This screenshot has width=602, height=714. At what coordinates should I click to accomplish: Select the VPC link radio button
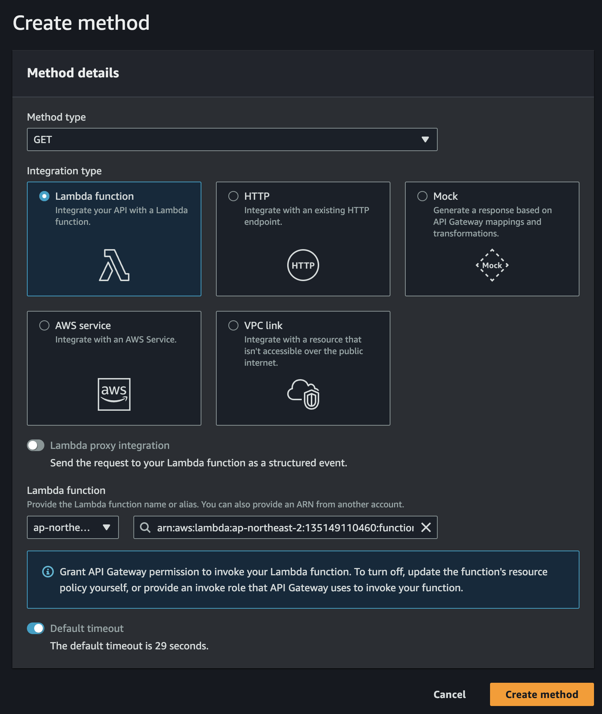coord(233,325)
